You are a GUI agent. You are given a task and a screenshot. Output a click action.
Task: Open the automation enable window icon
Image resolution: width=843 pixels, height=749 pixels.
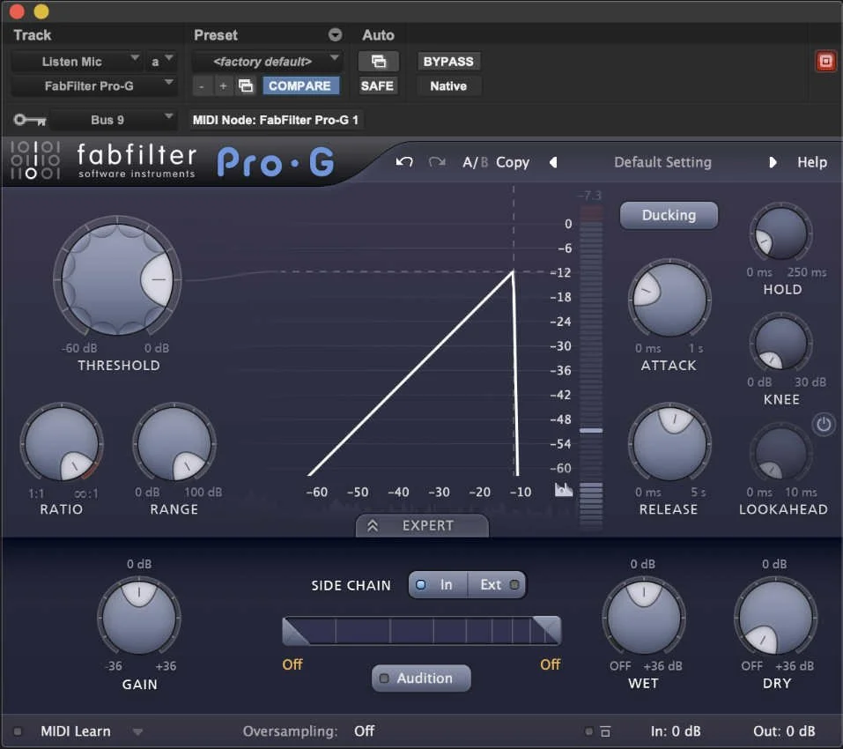click(379, 62)
